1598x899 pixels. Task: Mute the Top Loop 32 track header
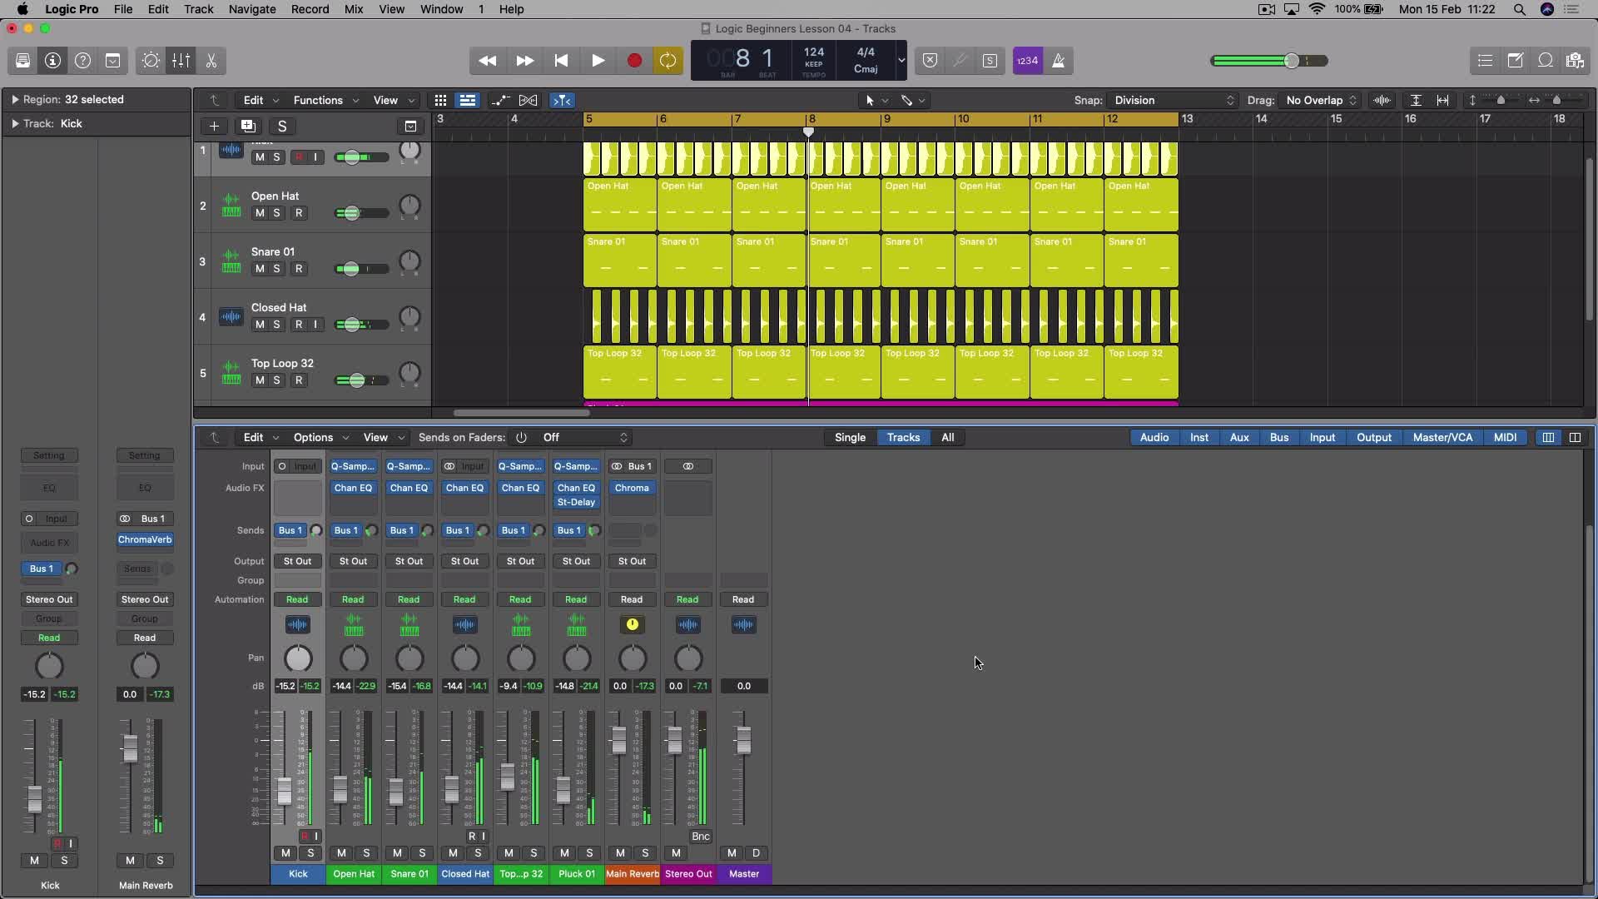pos(260,380)
